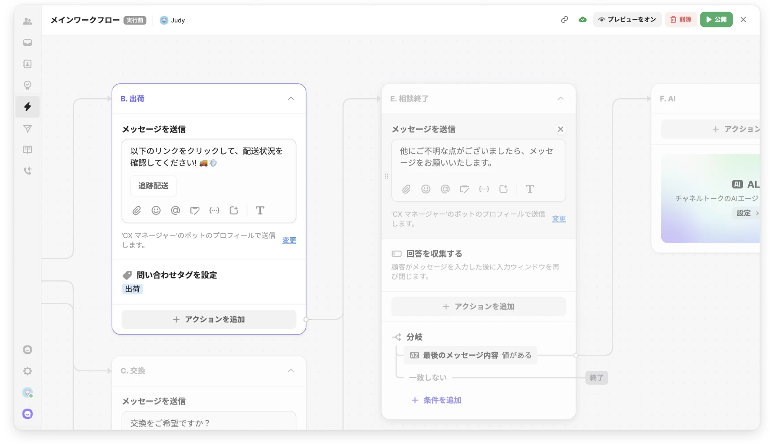Screen dimensions: 774x444
Task: Toggle プレビューをオン in the top bar
Action: point(628,20)
